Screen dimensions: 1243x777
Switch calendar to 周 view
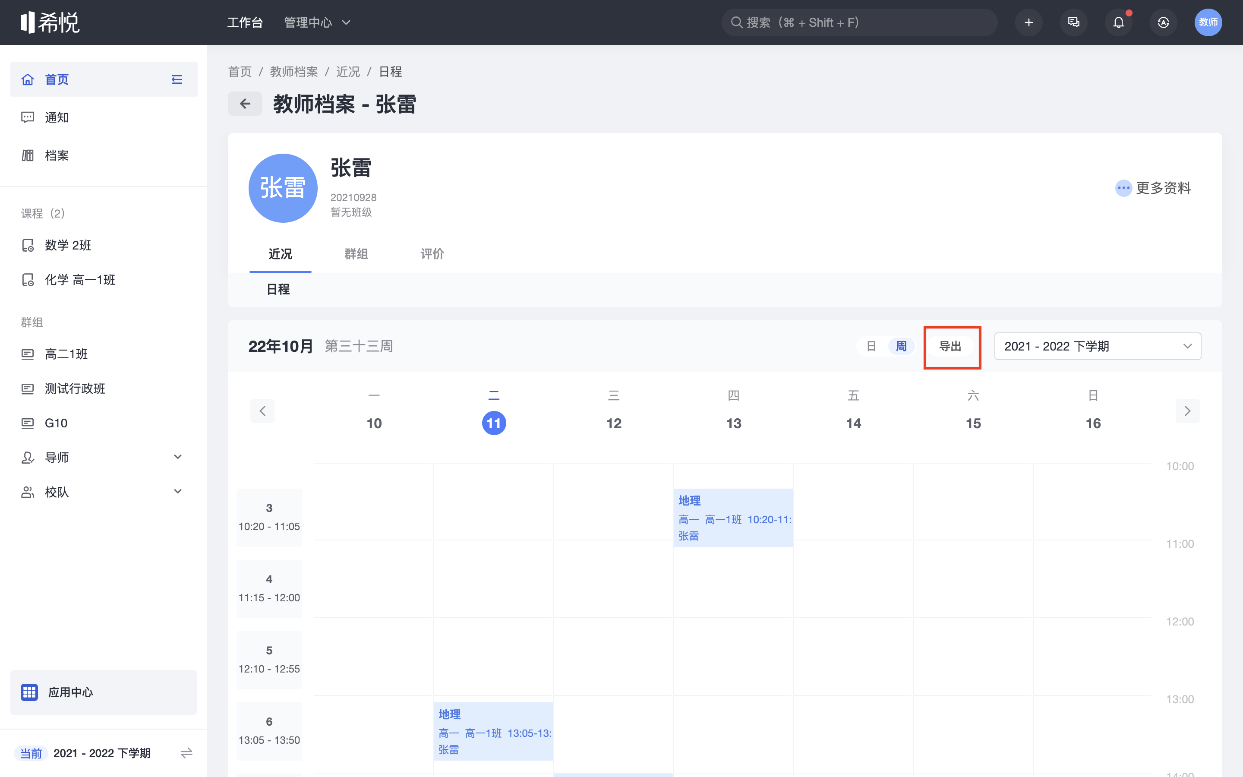coord(901,346)
